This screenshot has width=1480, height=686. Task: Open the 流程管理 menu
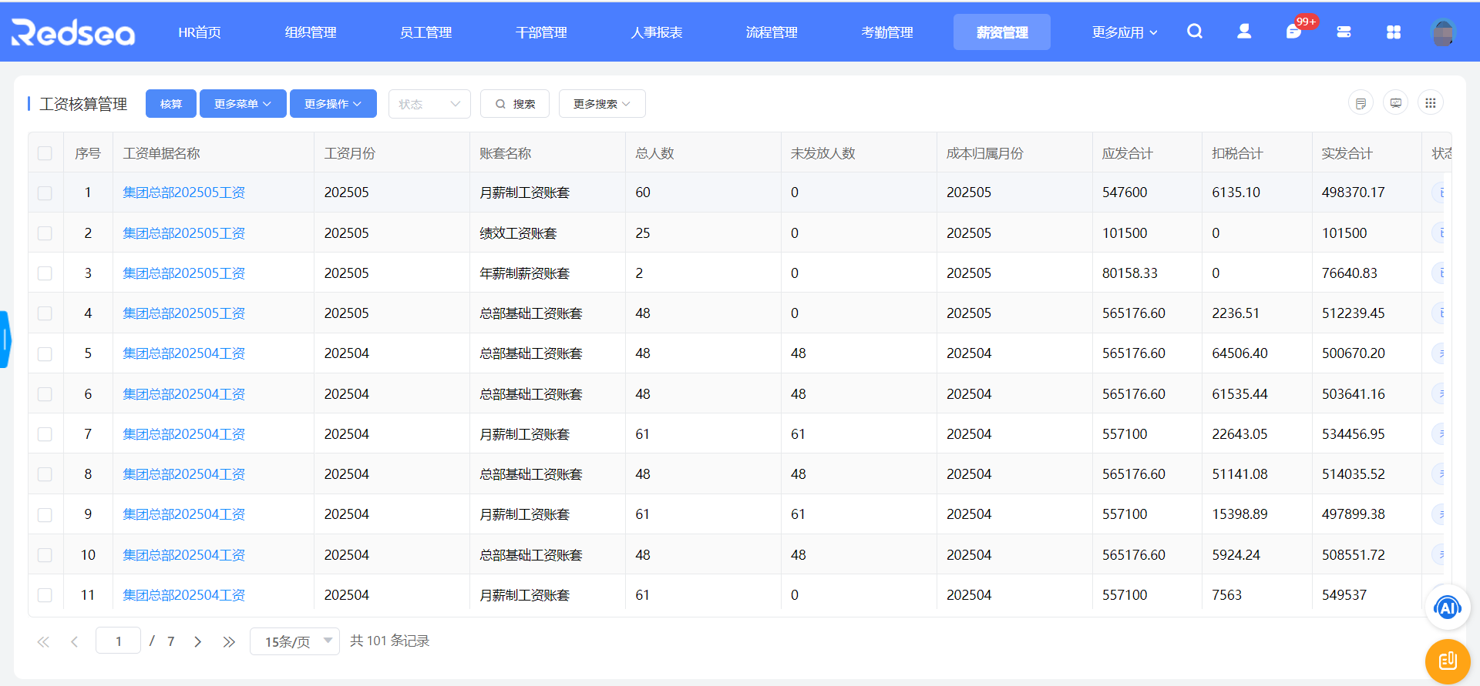click(x=772, y=32)
